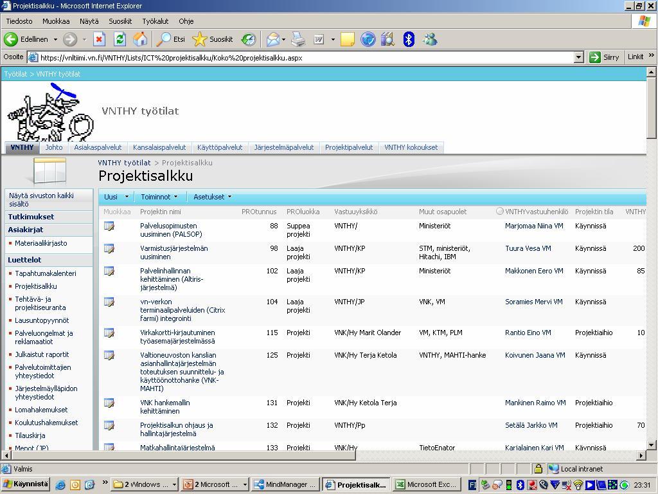The height and width of the screenshot is (494, 658).
Task: Click the VNTHY lion logo image
Action: click(50, 111)
